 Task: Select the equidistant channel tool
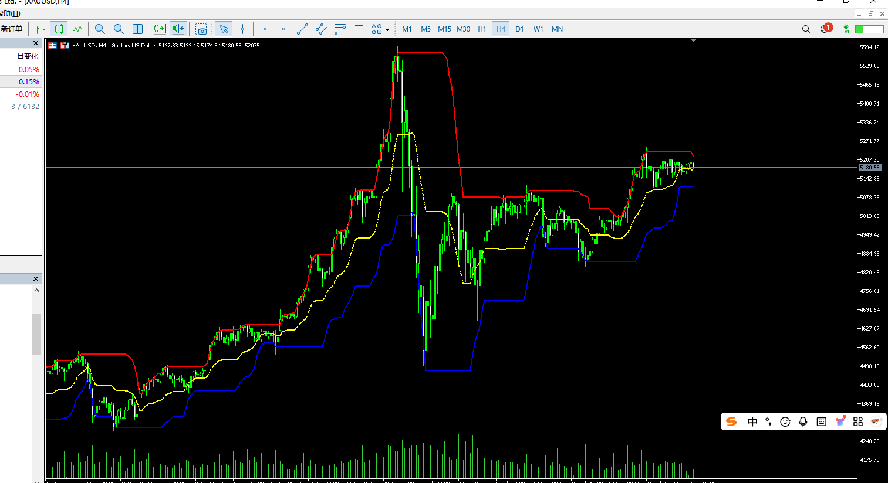321,29
